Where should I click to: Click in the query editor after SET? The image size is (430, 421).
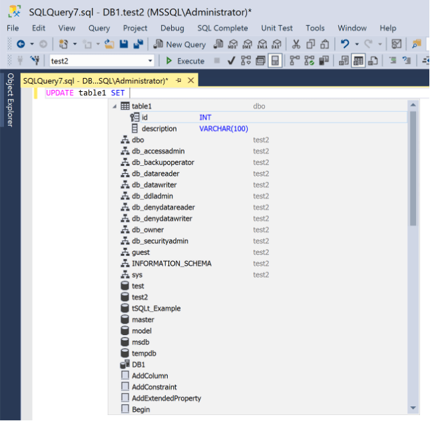[x=129, y=93]
